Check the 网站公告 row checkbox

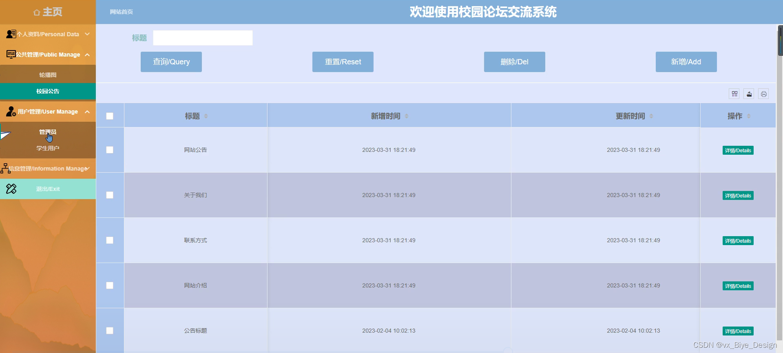click(110, 150)
